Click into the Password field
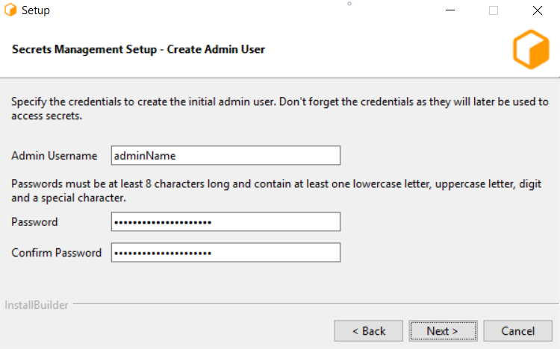This screenshot has width=560, height=349. [x=225, y=221]
